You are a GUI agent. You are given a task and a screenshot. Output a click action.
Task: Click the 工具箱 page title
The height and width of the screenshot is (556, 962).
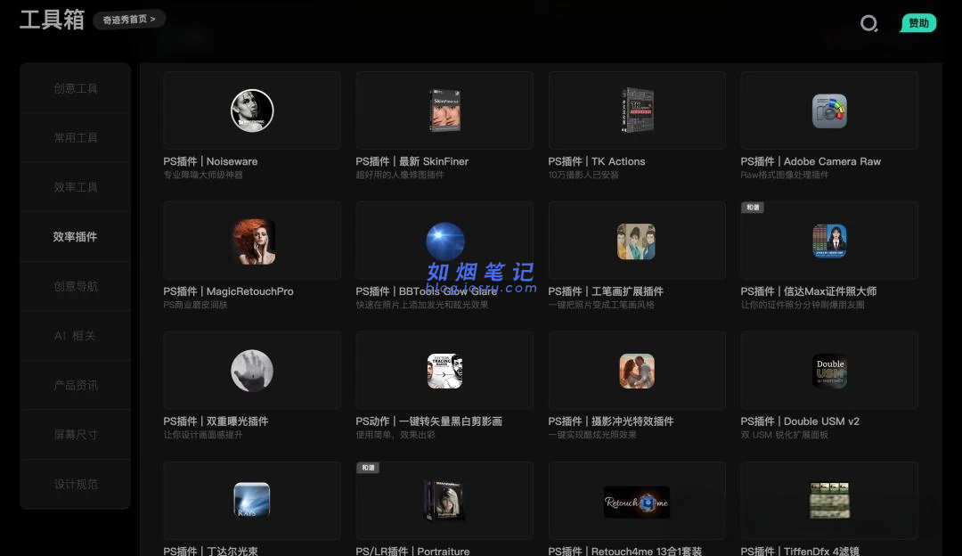click(x=53, y=20)
